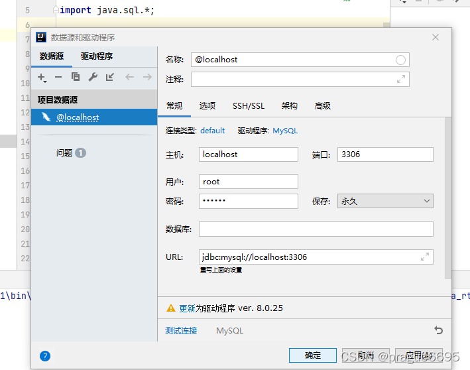This screenshot has height=370, width=470.
Task: Click the IntelliJ logo in dialog title
Action: [x=41, y=37]
